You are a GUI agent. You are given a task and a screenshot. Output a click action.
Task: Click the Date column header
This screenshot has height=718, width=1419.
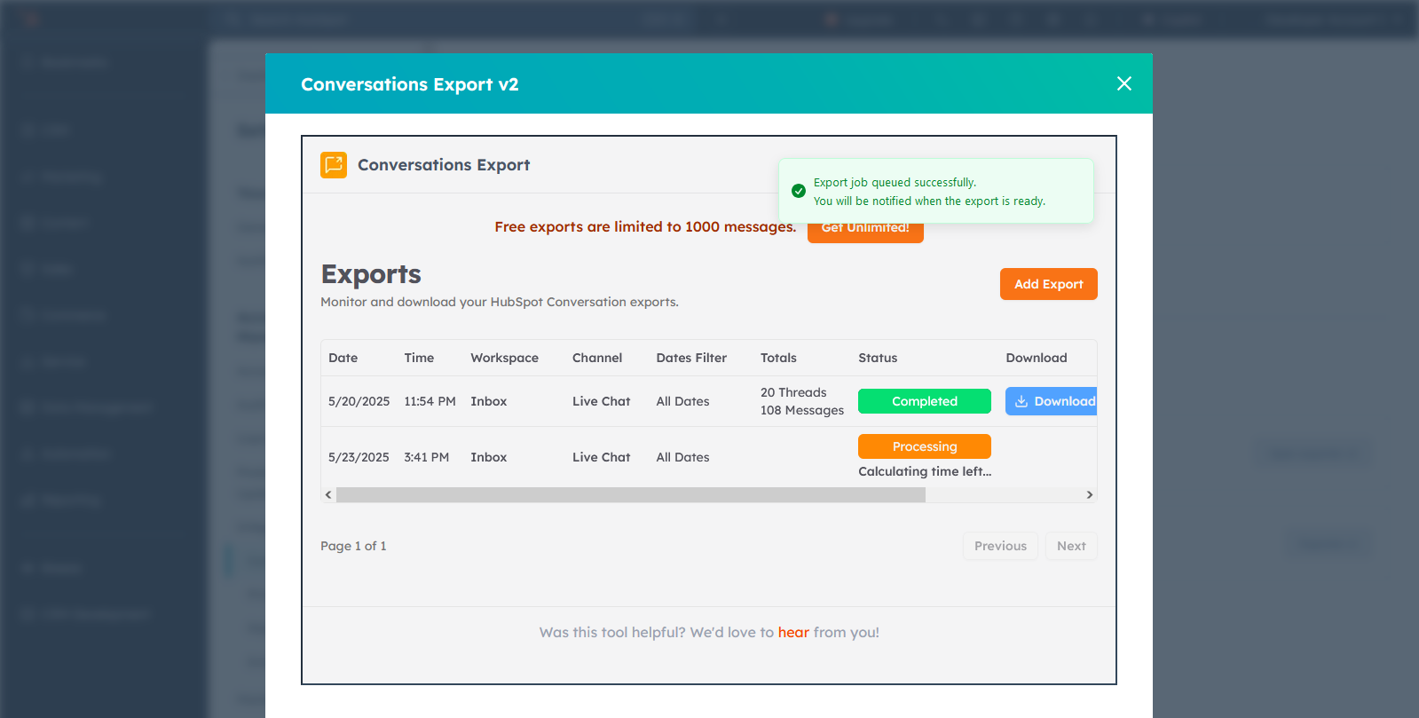pos(343,358)
